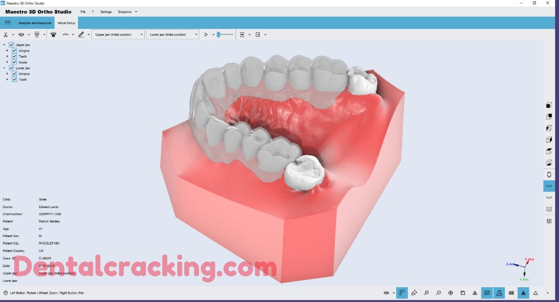Click the patient info person icon

(499, 293)
